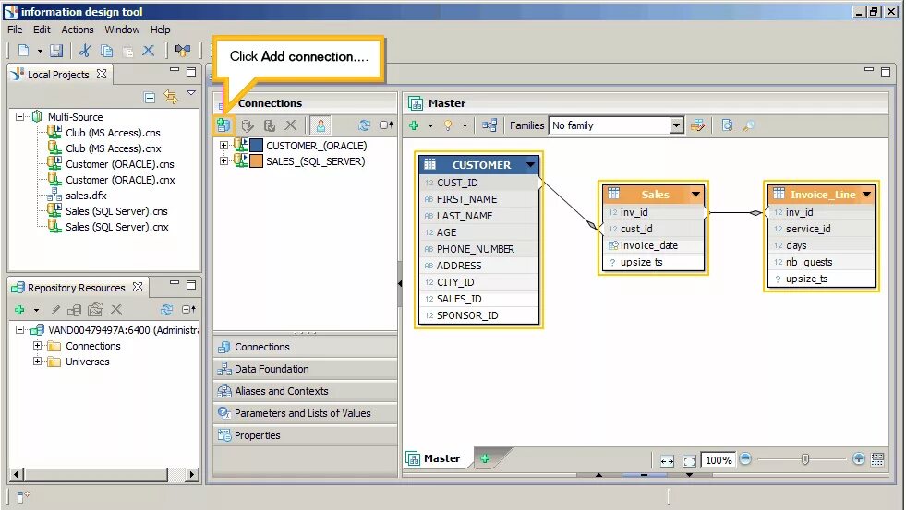Open the Detect lightbulb dropdown arrow
Screen dimensions: 906x510
[464, 125]
